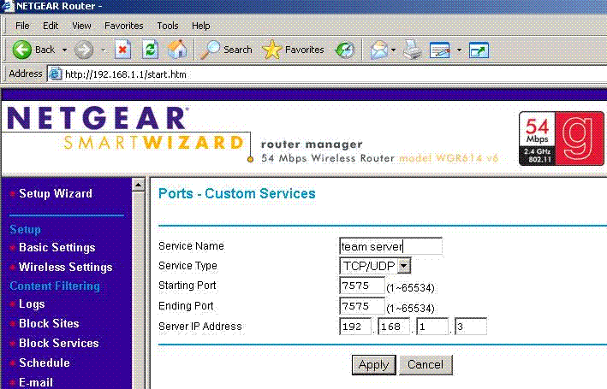This screenshot has width=607, height=389.
Task: Open the View menu
Action: click(x=81, y=26)
